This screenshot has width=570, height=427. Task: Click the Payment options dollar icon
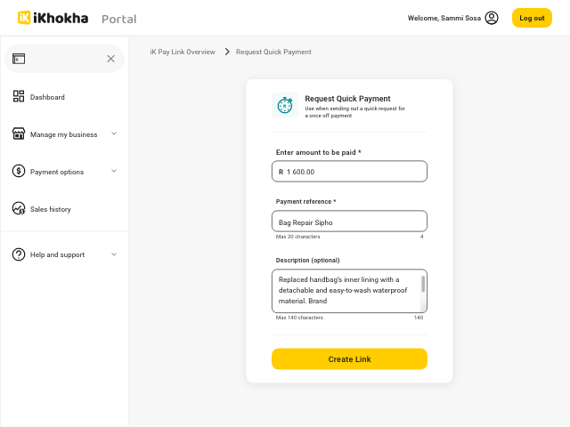coord(19,172)
